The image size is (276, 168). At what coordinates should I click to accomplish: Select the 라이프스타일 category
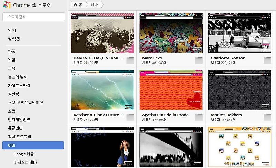click(19, 86)
